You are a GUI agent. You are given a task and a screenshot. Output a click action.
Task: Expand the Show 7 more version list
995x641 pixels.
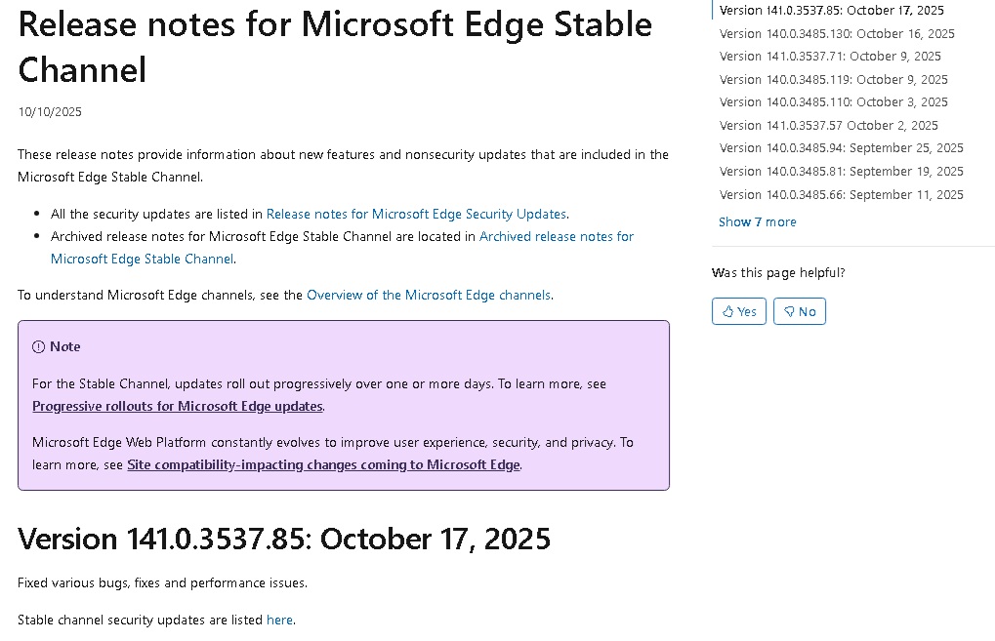click(757, 221)
